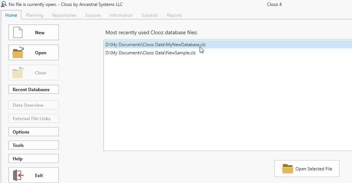The height and width of the screenshot is (183, 352).
Task: Open the Information tab
Action: [121, 15]
